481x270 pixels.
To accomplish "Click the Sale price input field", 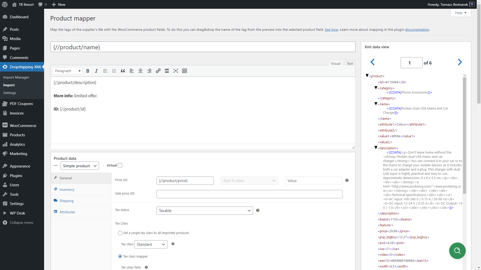I will click(x=249, y=194).
